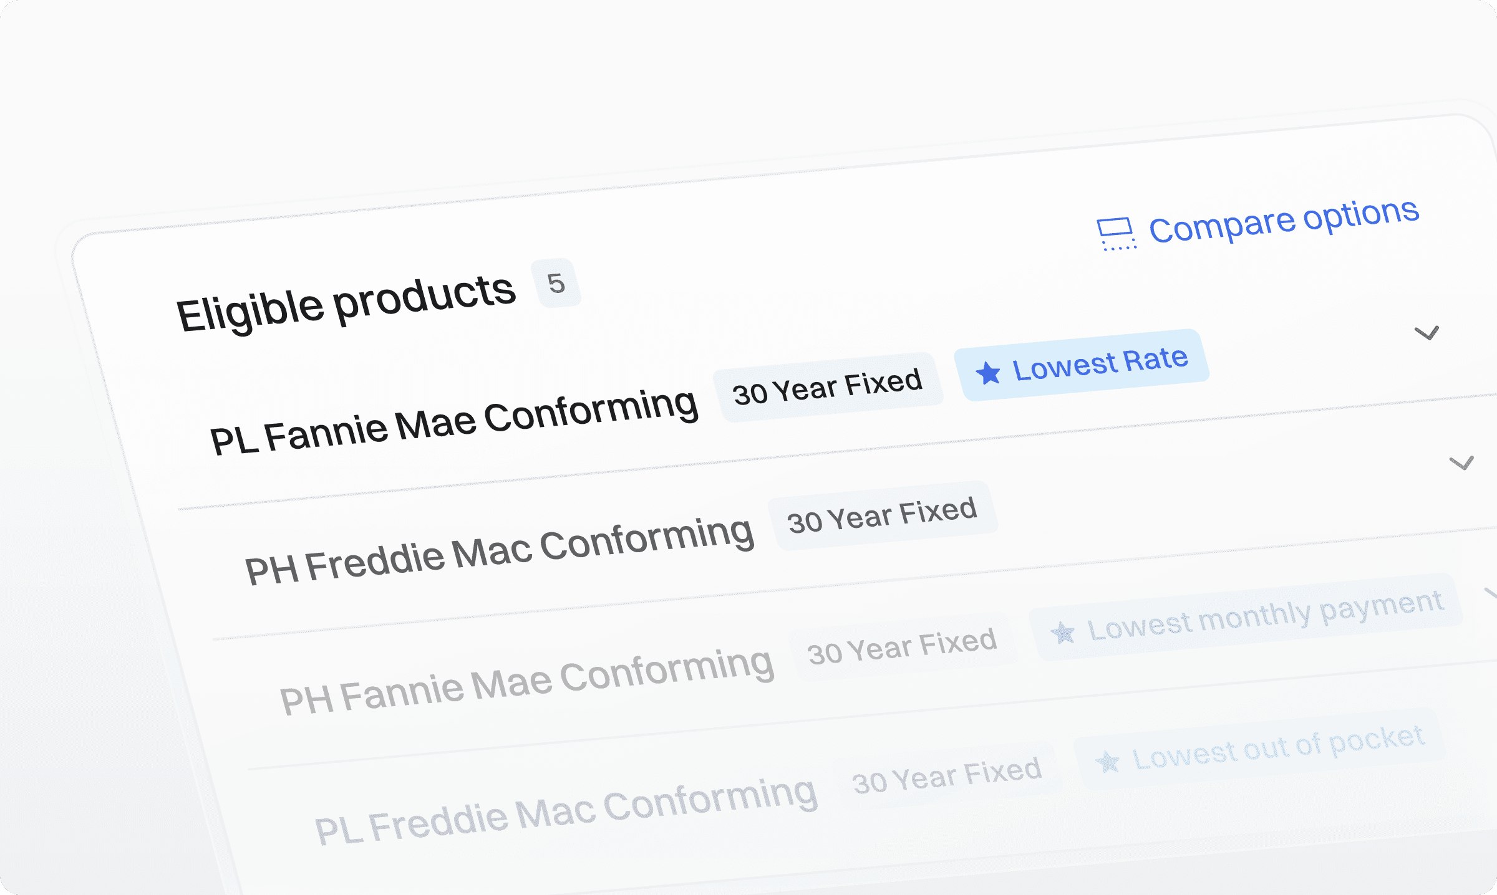Click the Lowest Rate star icon
Screen dimensions: 1497x895
(x=988, y=373)
